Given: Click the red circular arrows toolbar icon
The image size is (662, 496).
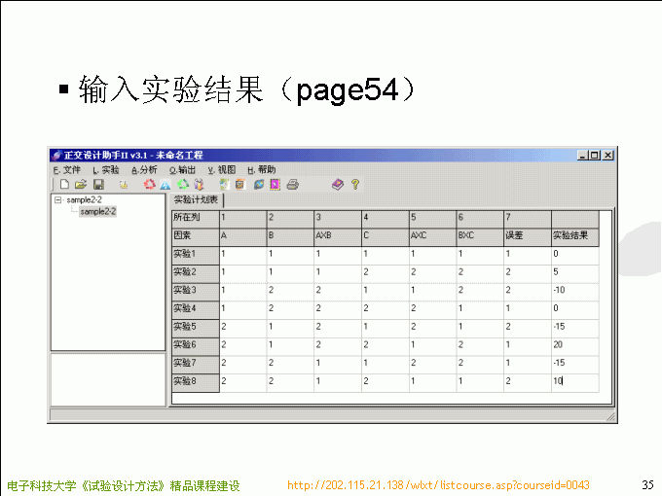Looking at the screenshot, I should pos(149,184).
